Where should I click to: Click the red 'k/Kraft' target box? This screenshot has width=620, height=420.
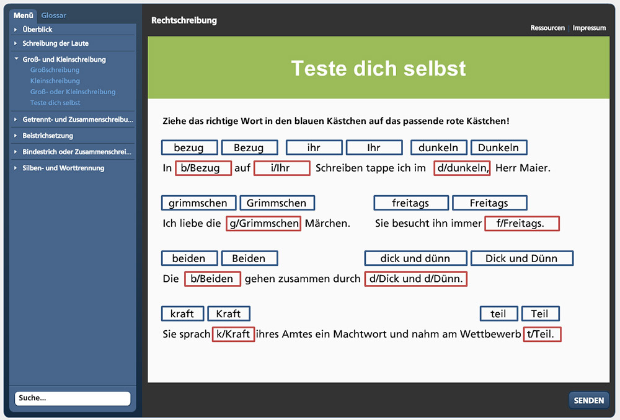coord(233,334)
